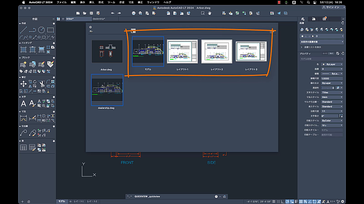This screenshot has height=204, width=364.
Task: Activate the Move tool
Action: click(24, 84)
